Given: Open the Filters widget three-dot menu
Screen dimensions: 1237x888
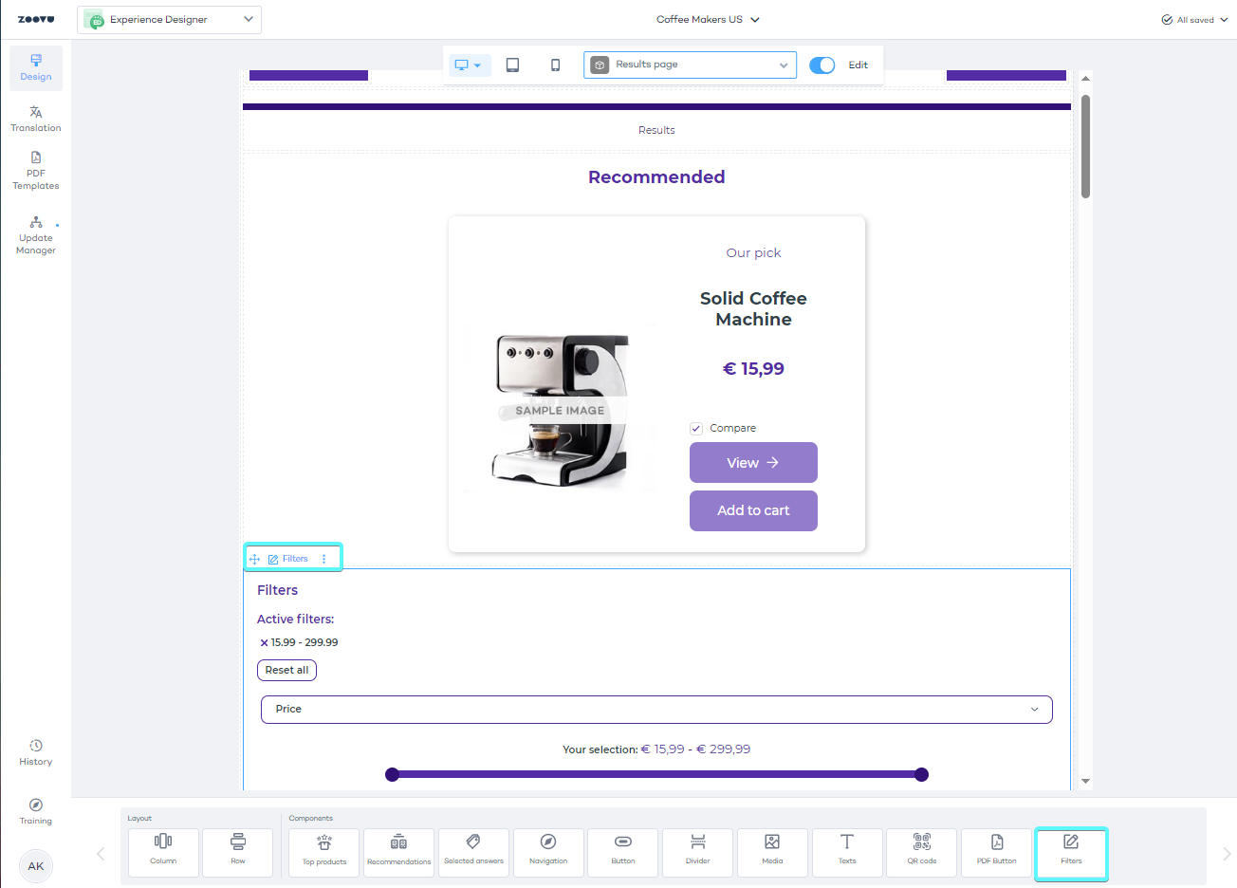Looking at the screenshot, I should pos(324,559).
